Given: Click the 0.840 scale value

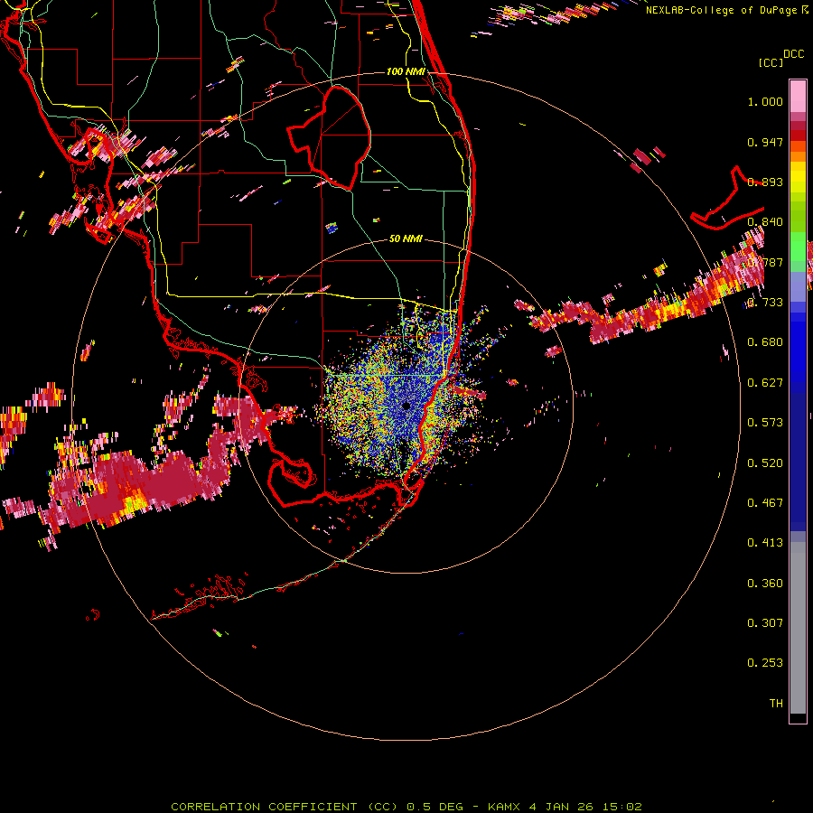Looking at the screenshot, I should click(x=765, y=222).
